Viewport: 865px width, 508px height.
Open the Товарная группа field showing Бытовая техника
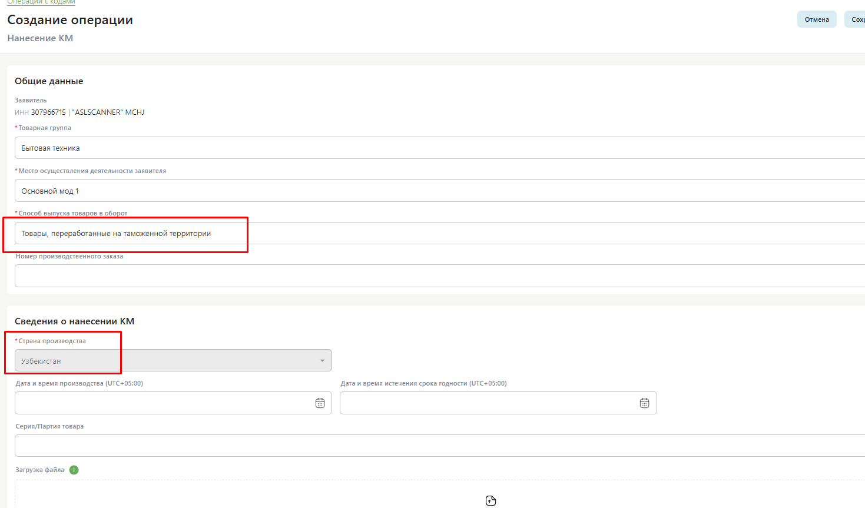coord(440,148)
